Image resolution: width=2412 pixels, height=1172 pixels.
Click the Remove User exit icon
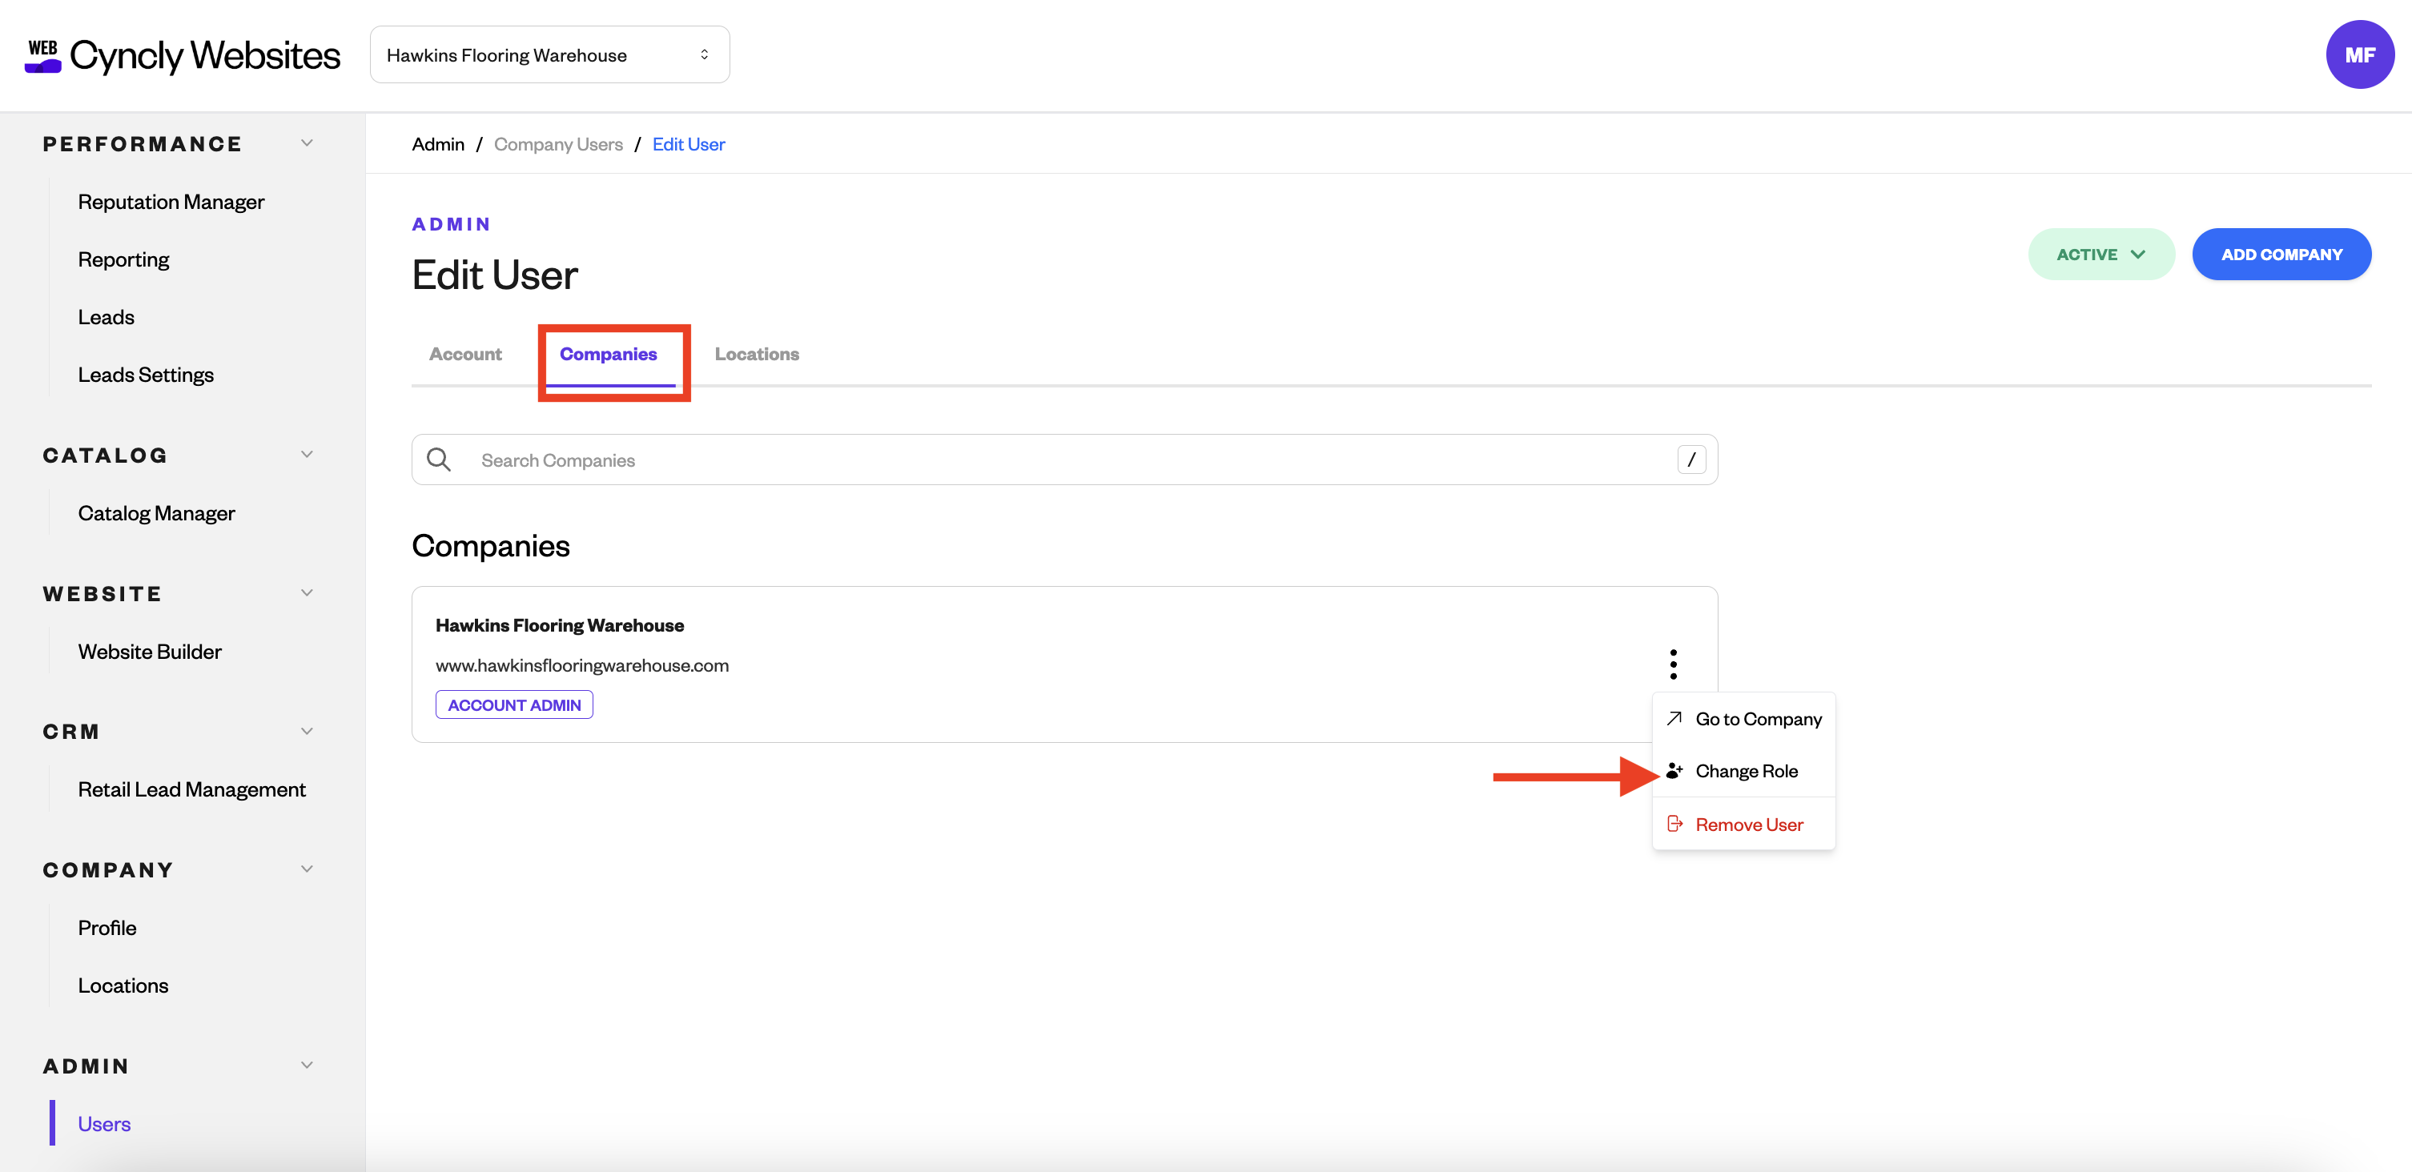1674,824
